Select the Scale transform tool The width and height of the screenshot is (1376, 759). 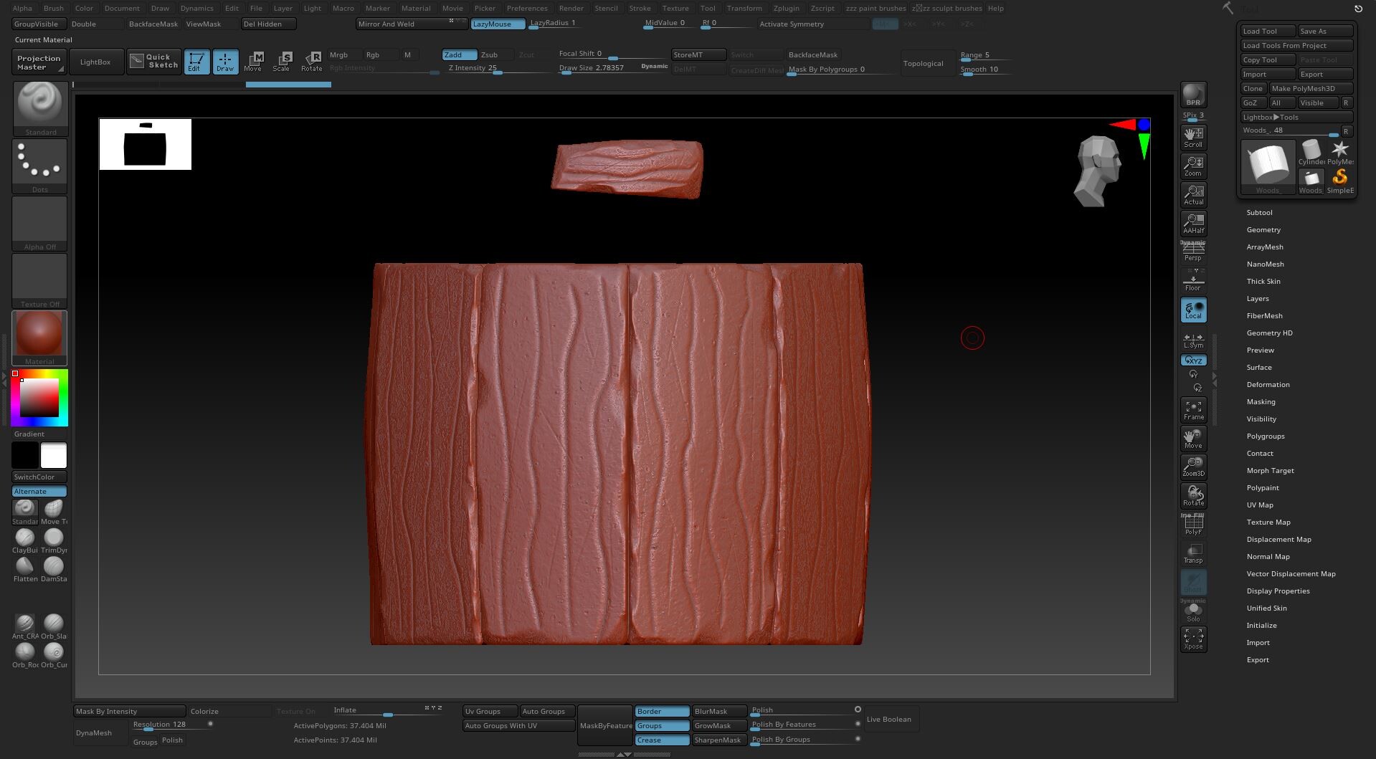pos(282,61)
